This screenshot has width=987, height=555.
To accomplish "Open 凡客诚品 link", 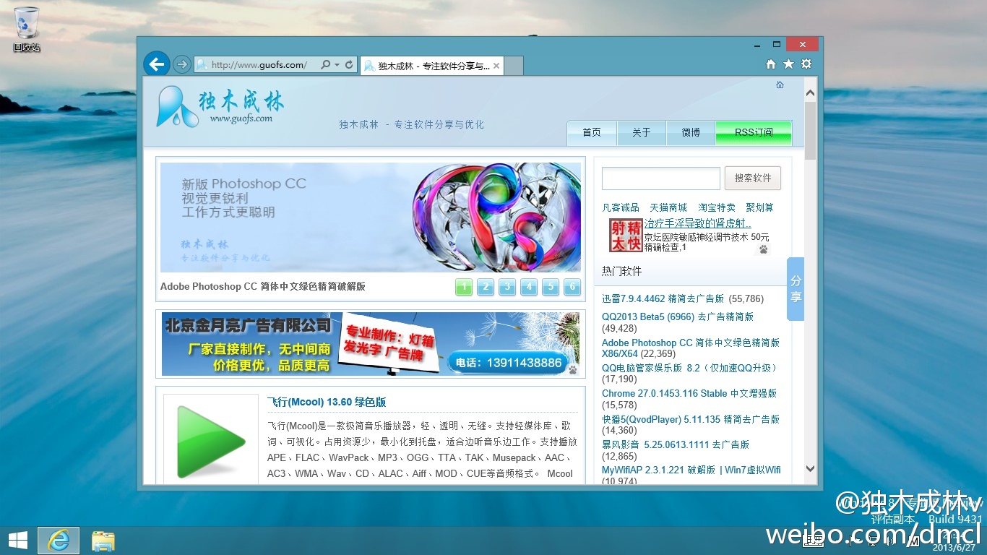I will [621, 207].
